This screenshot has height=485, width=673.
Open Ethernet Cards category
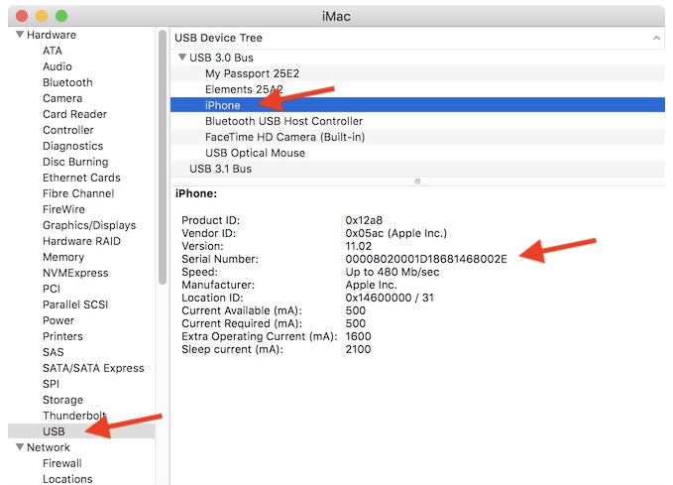(81, 178)
